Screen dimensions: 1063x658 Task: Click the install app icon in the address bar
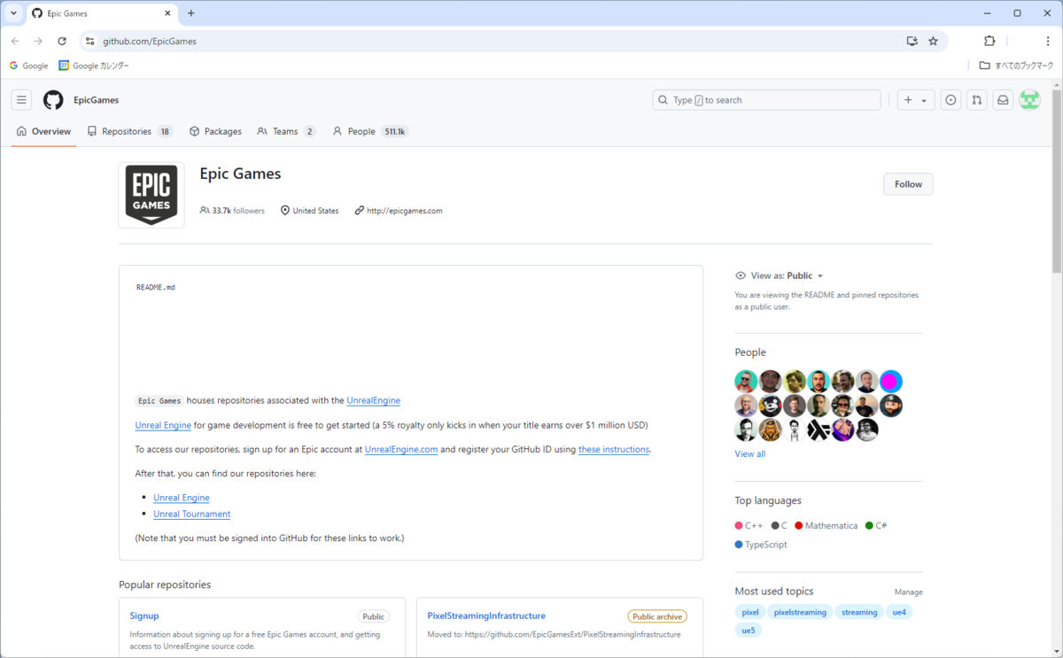click(912, 41)
